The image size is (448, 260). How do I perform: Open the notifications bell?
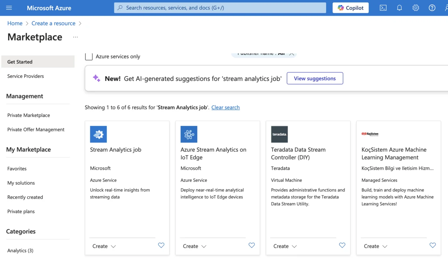[x=399, y=8]
